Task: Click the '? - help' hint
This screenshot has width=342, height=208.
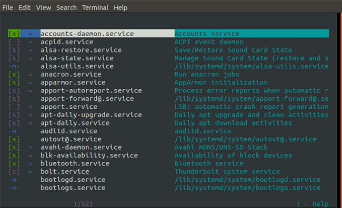Action: tap(313, 204)
